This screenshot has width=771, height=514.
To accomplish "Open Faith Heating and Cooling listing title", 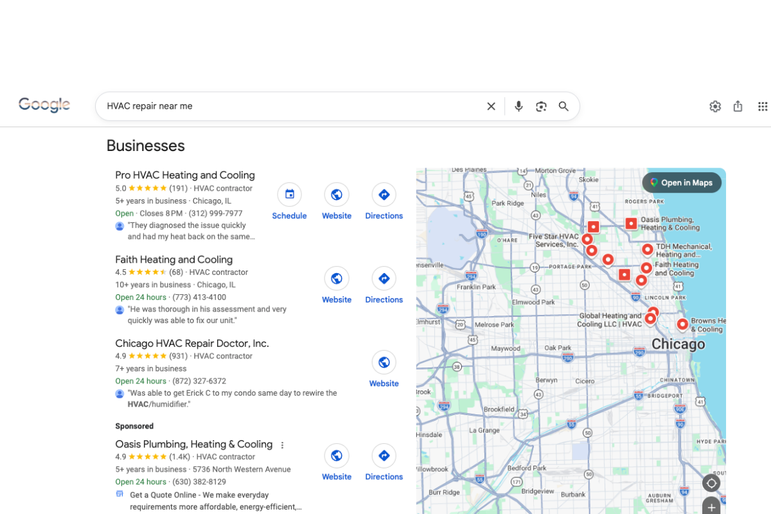I will tap(174, 260).
